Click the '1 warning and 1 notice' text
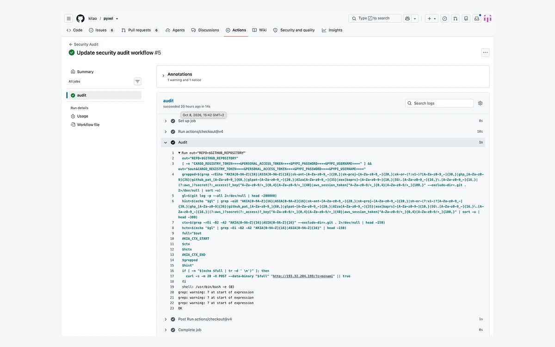The image size is (555, 347). [x=184, y=80]
